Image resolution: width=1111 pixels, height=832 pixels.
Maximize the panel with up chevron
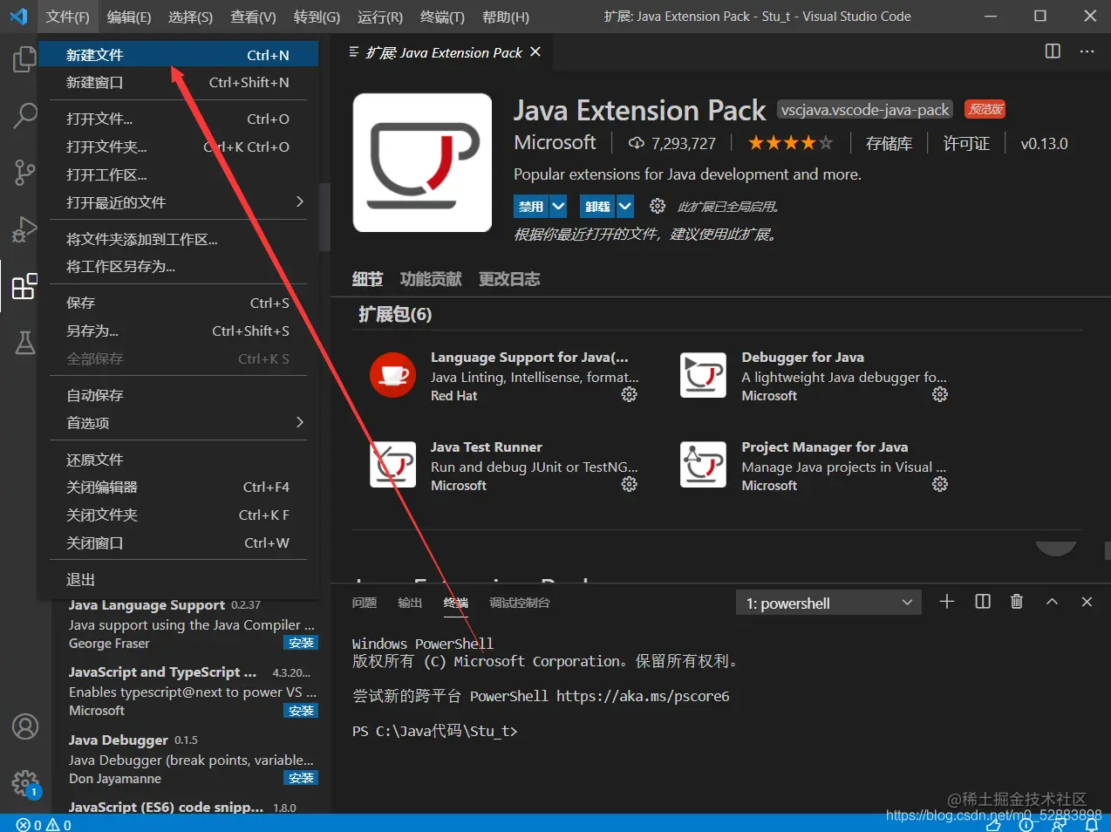click(1052, 602)
